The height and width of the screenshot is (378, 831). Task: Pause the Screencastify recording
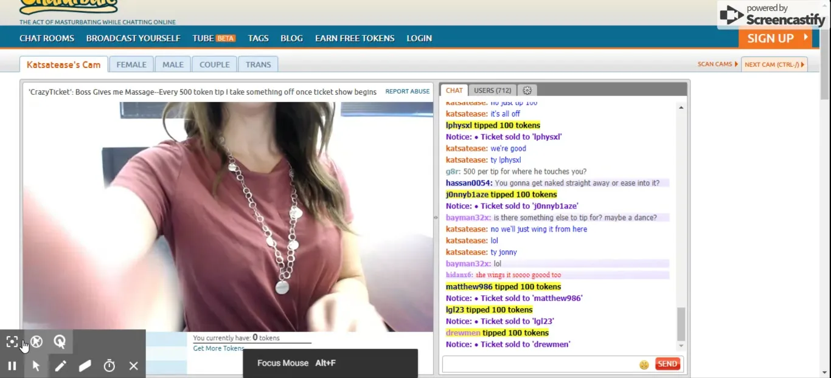click(x=12, y=366)
